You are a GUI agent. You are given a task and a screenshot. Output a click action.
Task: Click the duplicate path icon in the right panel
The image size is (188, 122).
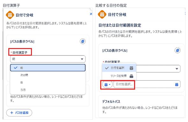click(177, 50)
